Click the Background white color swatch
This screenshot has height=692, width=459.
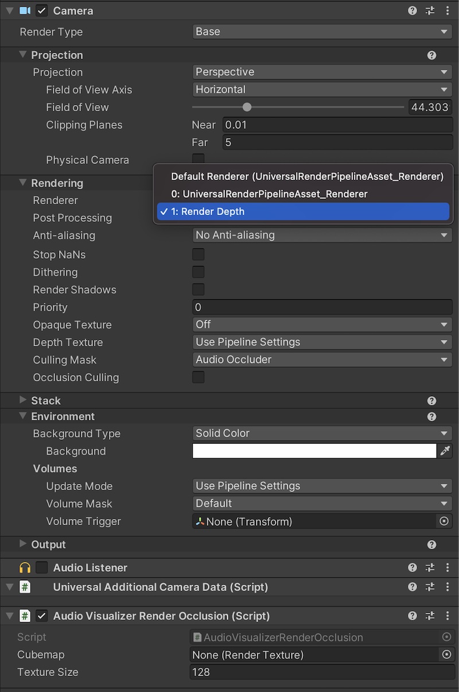[x=314, y=451]
